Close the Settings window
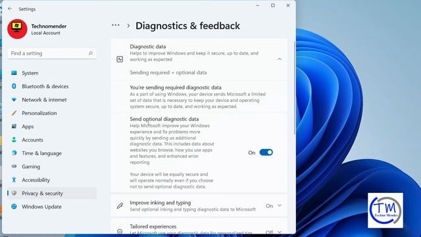 click(288, 5)
